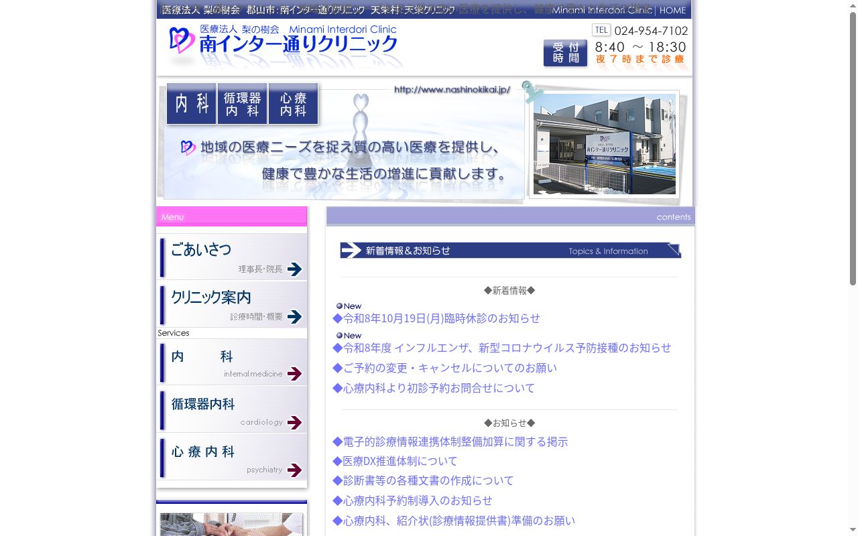Open the 心療内科予約制導入のお知らせ link
The height and width of the screenshot is (536, 858).
click(412, 500)
